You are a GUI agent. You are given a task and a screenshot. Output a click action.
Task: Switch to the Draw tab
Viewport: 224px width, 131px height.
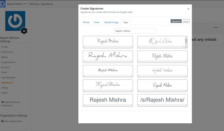(x=97, y=22)
